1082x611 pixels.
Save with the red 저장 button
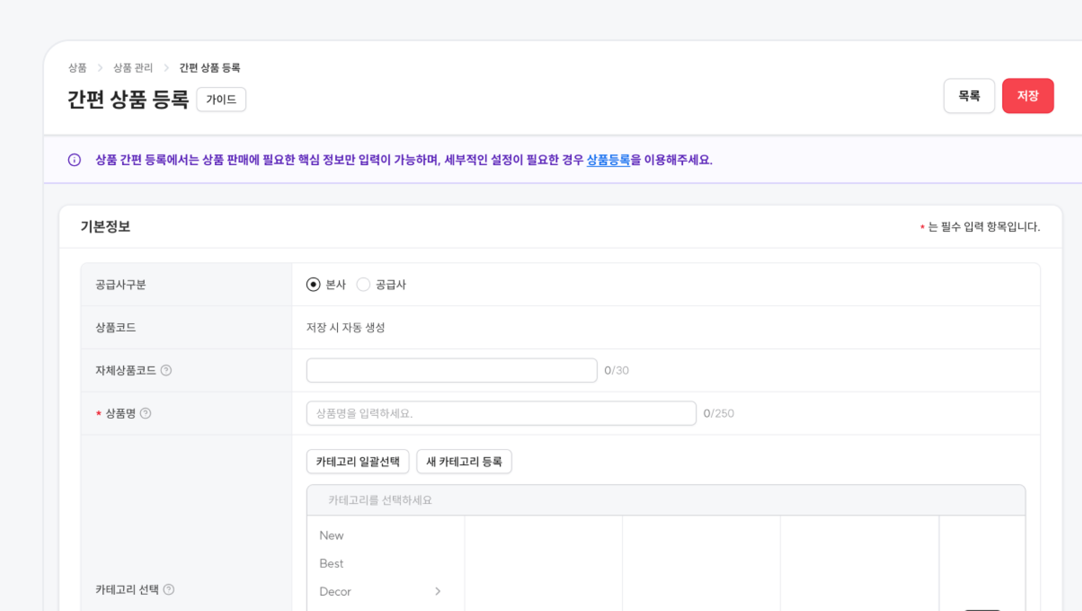tap(1028, 96)
